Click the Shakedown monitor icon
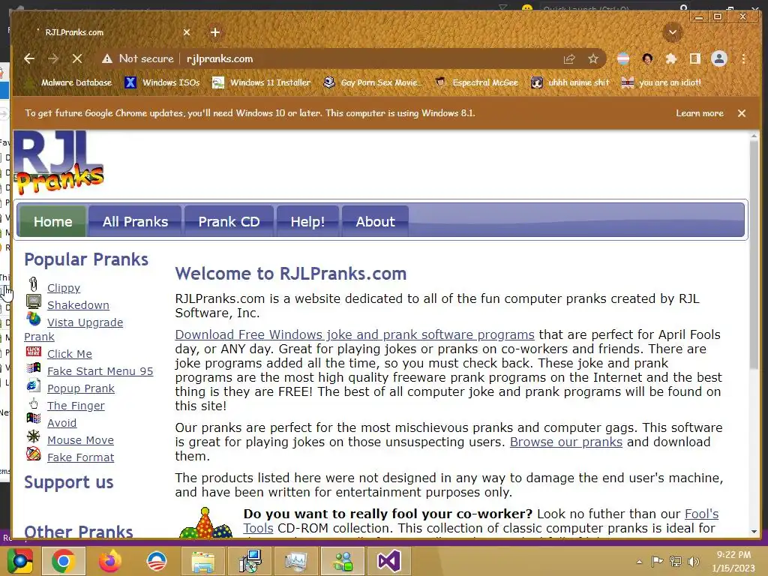This screenshot has height=576, width=768. tap(34, 301)
